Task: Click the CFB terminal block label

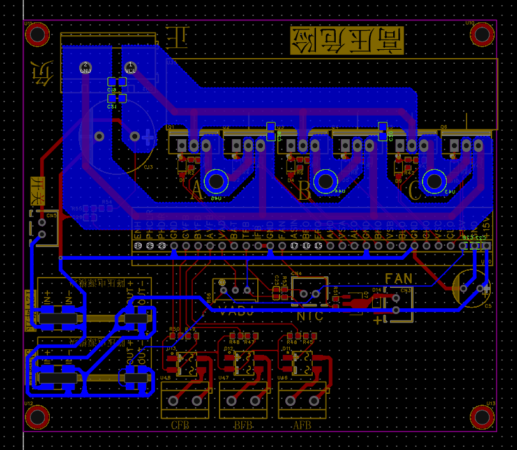Action: coord(179,425)
